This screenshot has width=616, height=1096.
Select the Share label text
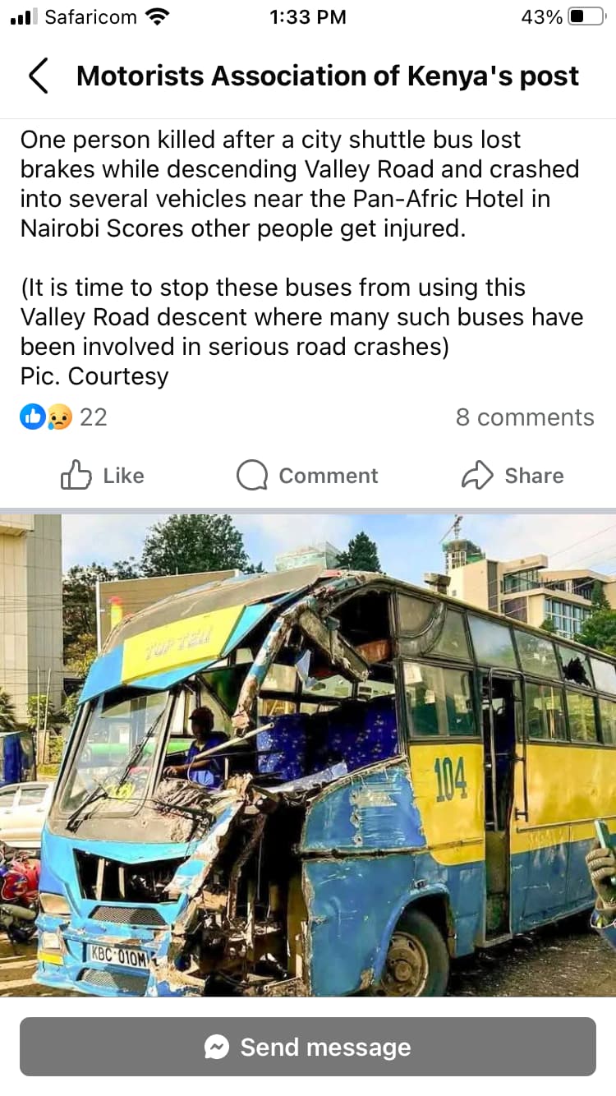coord(534,476)
